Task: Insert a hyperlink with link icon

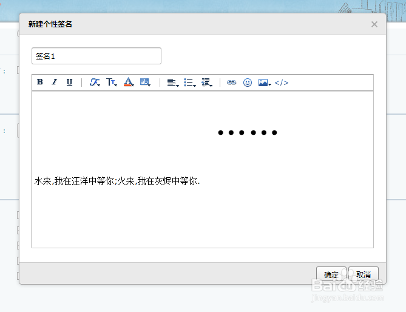Action: [231, 83]
